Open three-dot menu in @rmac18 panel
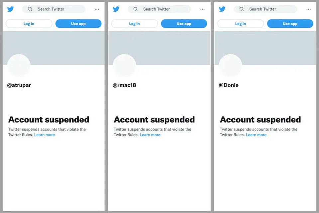The width and height of the screenshot is (319, 213). coord(202,9)
